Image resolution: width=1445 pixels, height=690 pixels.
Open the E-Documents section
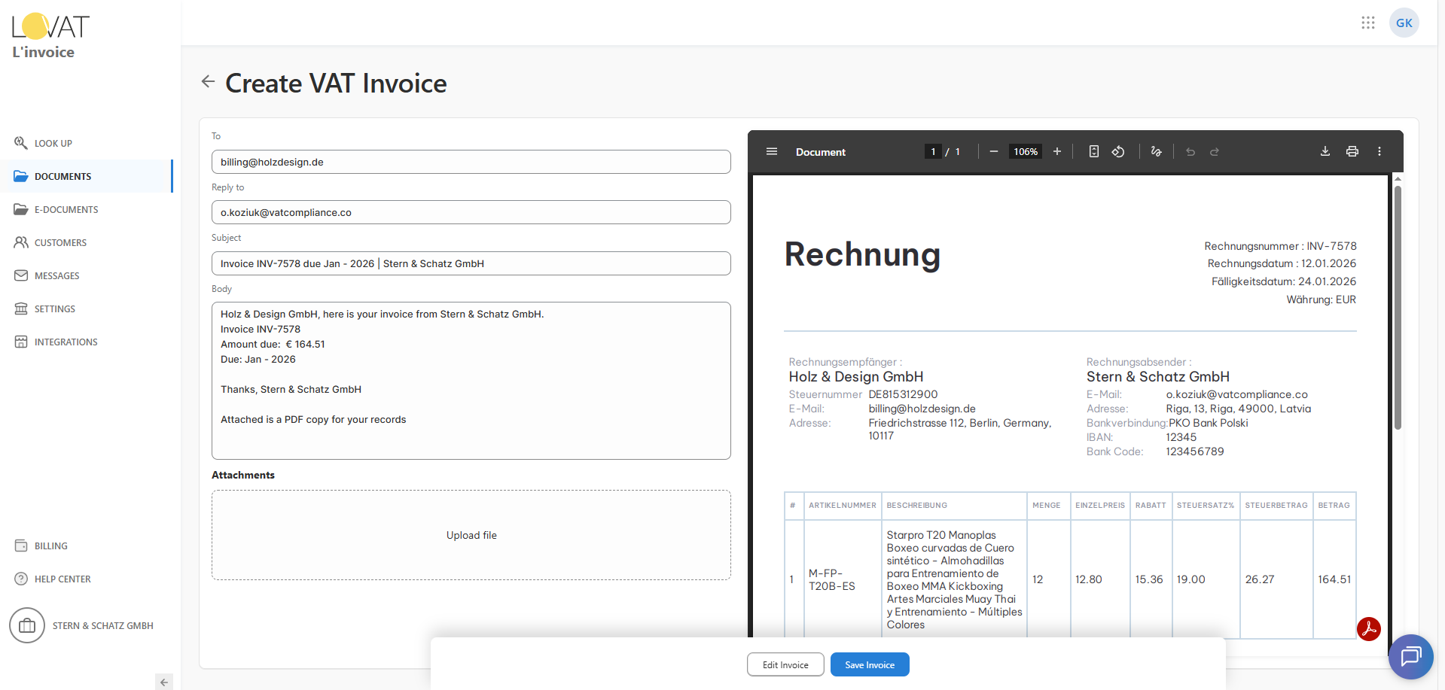pyautogui.click(x=66, y=209)
